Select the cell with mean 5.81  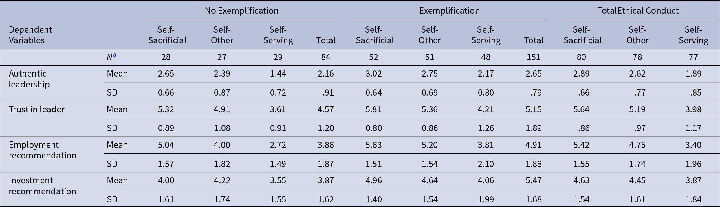tap(373, 109)
